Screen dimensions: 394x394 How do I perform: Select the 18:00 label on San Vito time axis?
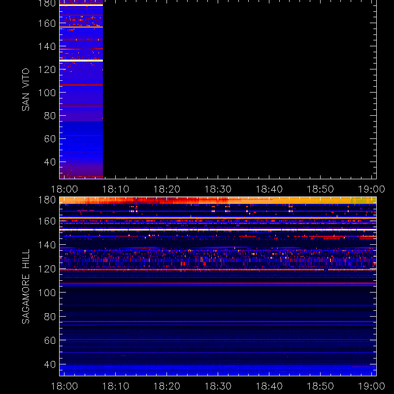(x=65, y=189)
